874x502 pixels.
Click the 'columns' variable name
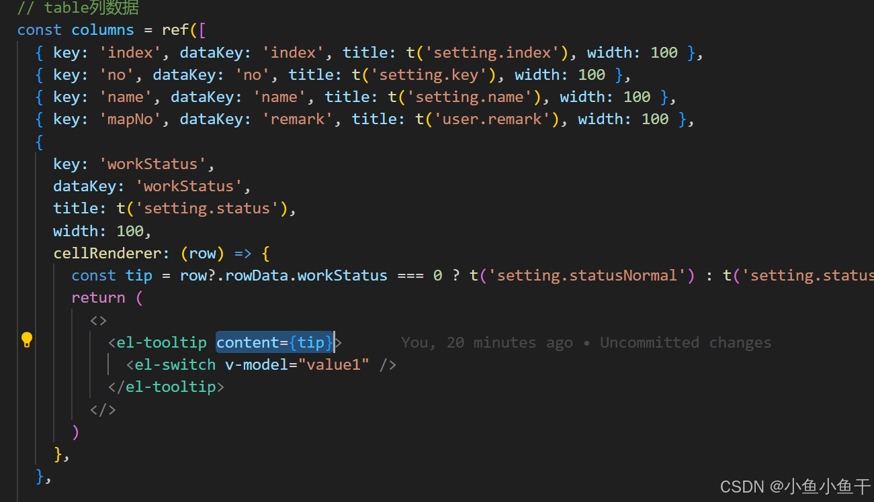pyautogui.click(x=103, y=30)
